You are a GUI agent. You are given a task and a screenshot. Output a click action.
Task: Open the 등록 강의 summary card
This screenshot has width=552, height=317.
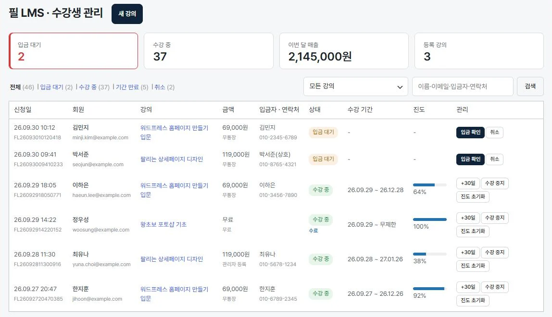(x=479, y=51)
